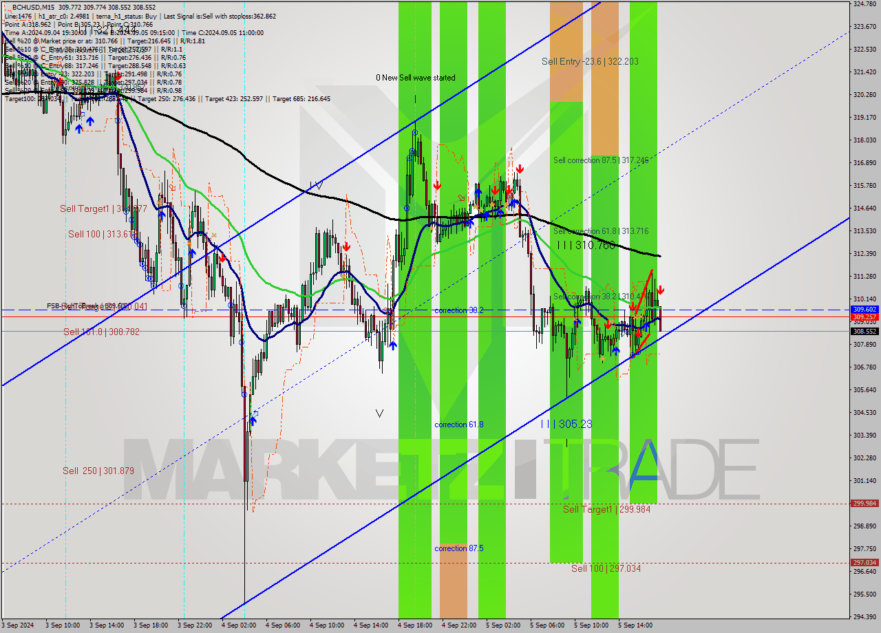Click the '3 Sep 18:00' time axis label

(151, 625)
